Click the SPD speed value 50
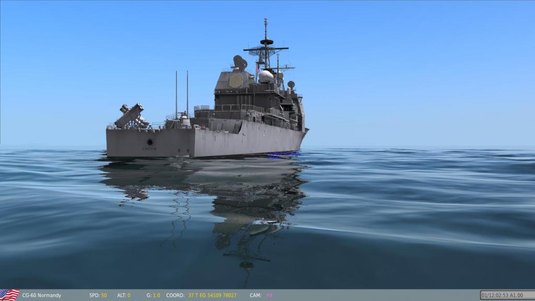The image size is (535, 301). (104, 296)
